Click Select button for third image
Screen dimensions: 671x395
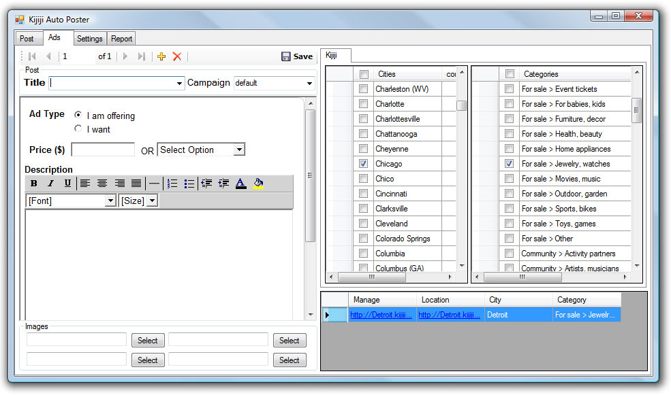[148, 360]
